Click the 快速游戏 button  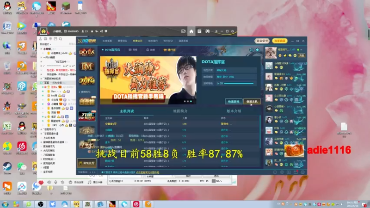(234, 102)
